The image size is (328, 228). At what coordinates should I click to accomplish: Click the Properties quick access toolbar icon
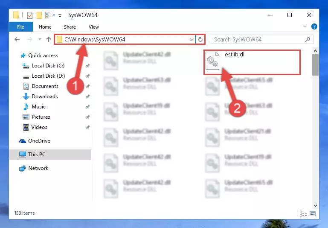pyautogui.click(x=30, y=15)
